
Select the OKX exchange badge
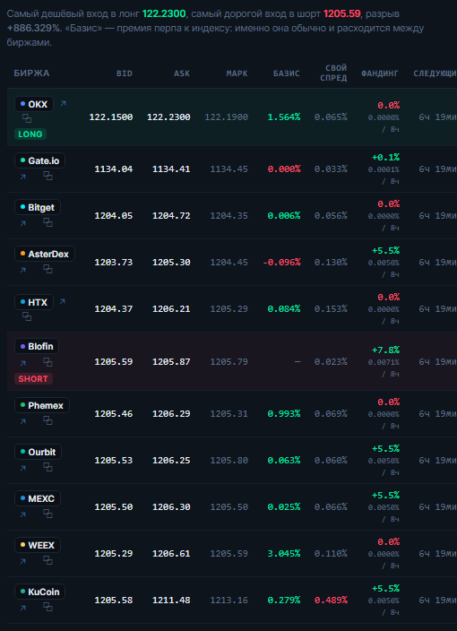pyautogui.click(x=34, y=104)
